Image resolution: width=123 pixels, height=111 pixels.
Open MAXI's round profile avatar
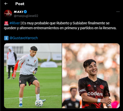pos(8,14)
